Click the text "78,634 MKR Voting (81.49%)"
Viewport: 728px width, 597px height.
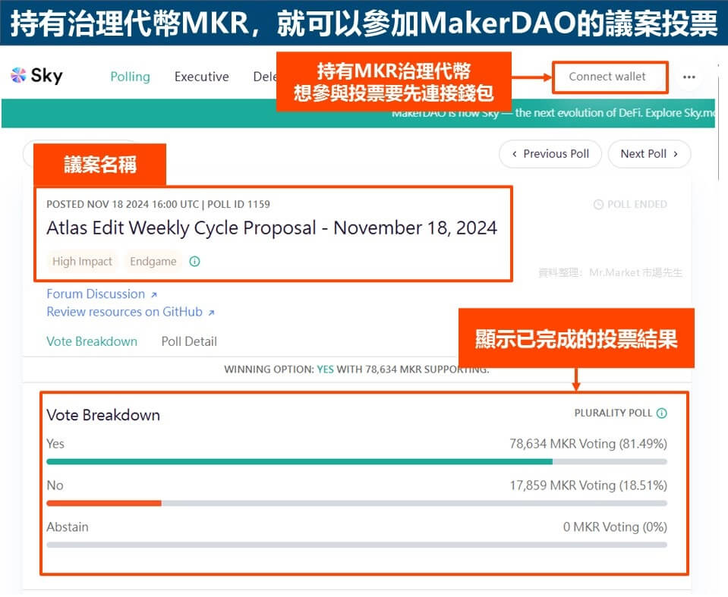click(x=588, y=444)
